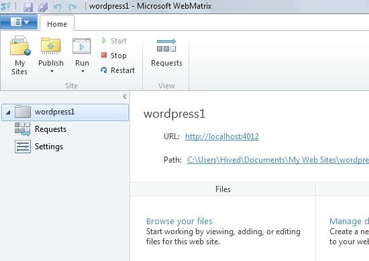Collapse the wordpress1 tree node triangle

click(8, 112)
